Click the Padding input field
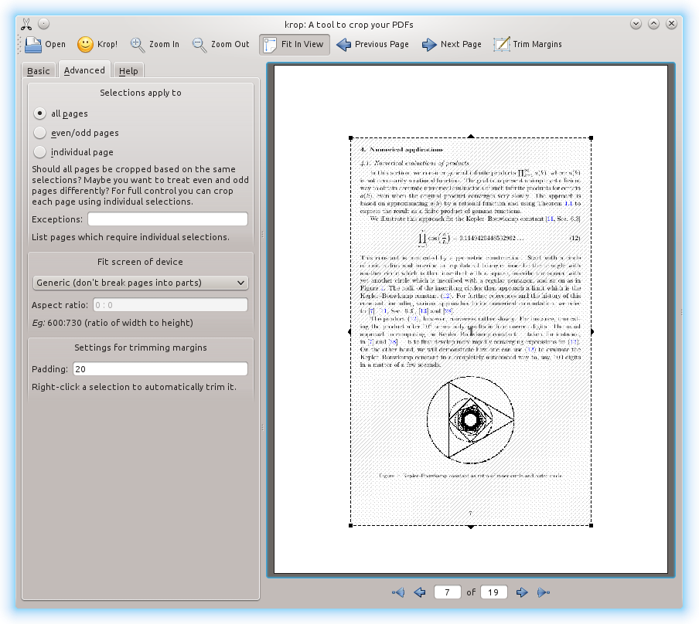This screenshot has width=699, height=624. pyautogui.click(x=161, y=369)
